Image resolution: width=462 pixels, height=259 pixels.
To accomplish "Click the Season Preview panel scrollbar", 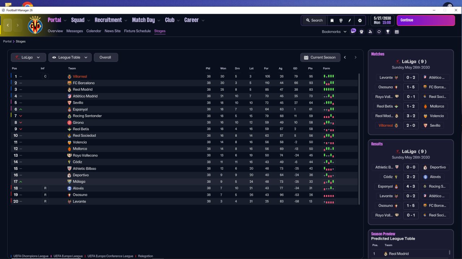I will [x=450, y=253].
